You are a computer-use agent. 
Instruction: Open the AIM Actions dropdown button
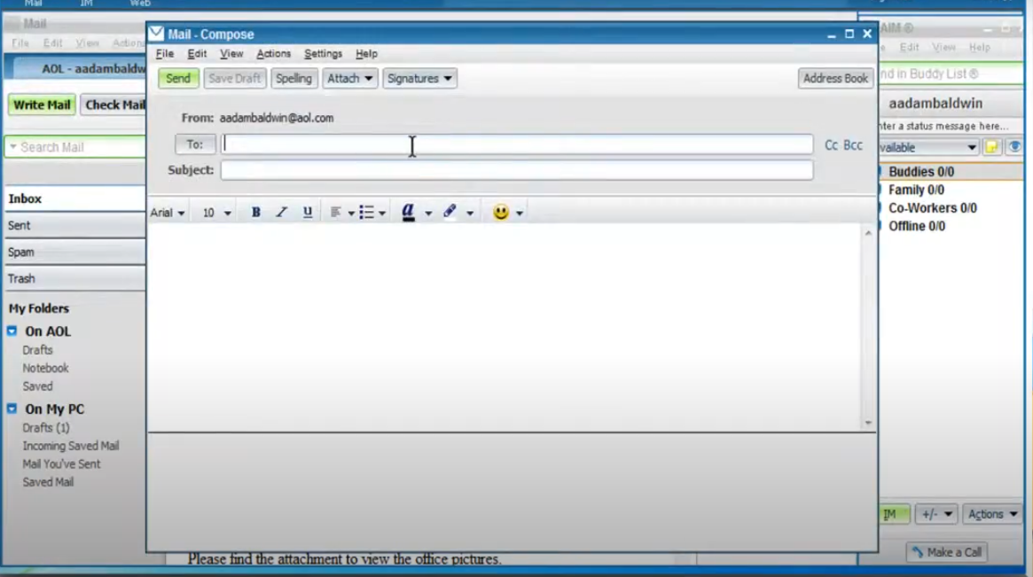point(992,514)
